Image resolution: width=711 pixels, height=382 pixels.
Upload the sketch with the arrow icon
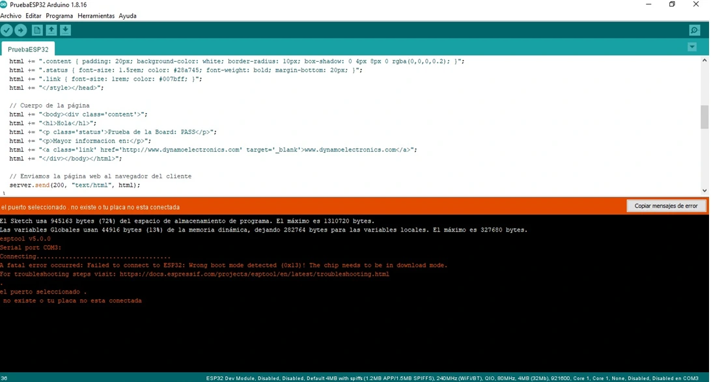(21, 31)
